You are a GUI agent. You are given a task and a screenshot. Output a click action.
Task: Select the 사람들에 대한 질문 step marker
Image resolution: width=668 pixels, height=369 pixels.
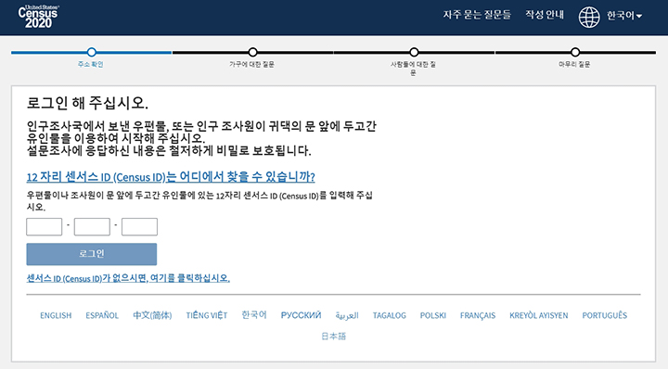[x=414, y=52]
